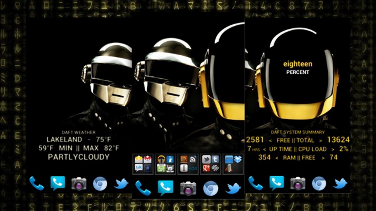This screenshot has width=376, height=211.
Task: Launch Chromium on right screen dock
Action: [x=319, y=183]
